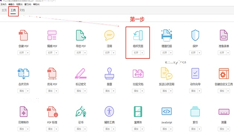Image resolution: width=234 pixels, height=134 pixels.
Task: Expand dropdown arrow under 图章
Action: (x=114, y=91)
